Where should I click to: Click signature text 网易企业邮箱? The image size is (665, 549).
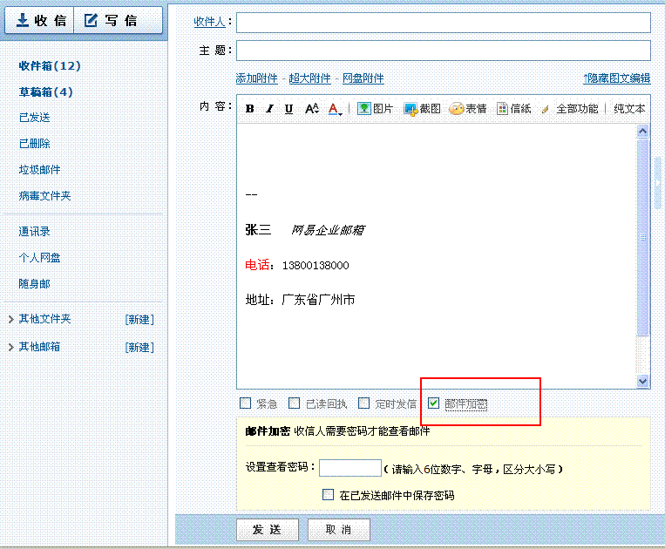328,230
